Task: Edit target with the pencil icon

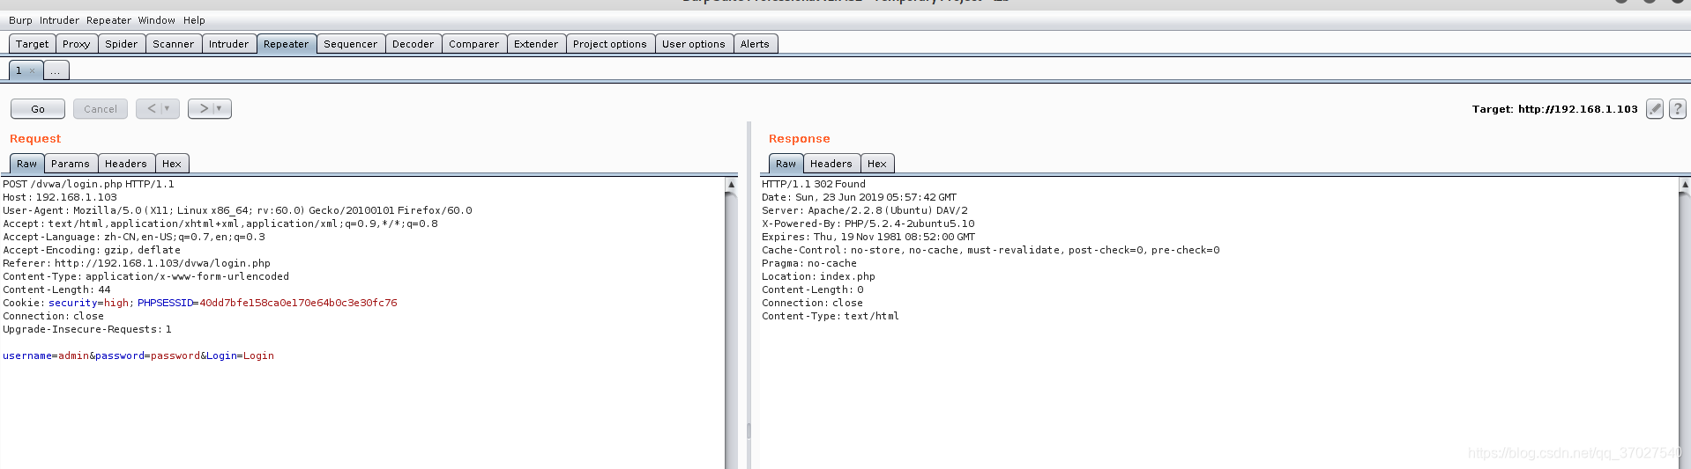Action: [1655, 109]
